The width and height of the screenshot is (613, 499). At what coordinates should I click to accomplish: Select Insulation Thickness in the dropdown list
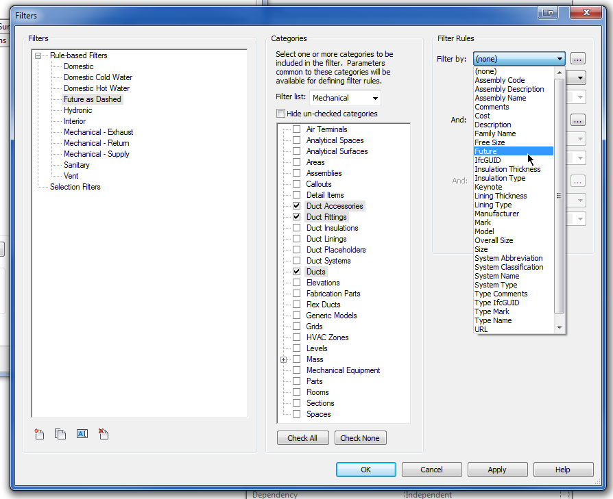pos(508,168)
